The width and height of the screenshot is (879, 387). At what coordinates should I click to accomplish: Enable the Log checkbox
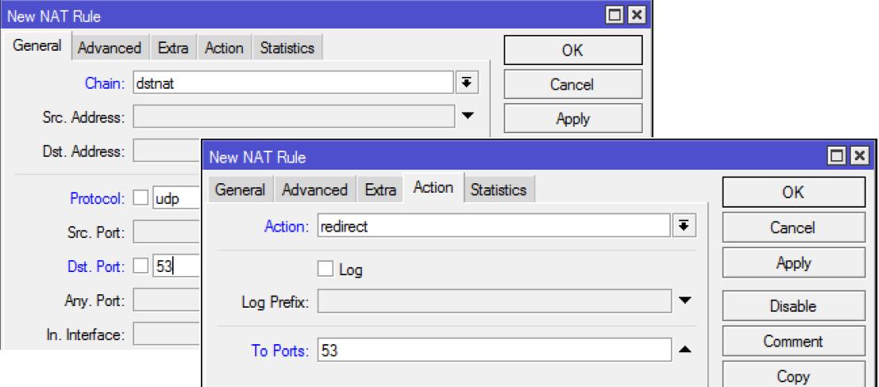[x=325, y=270]
